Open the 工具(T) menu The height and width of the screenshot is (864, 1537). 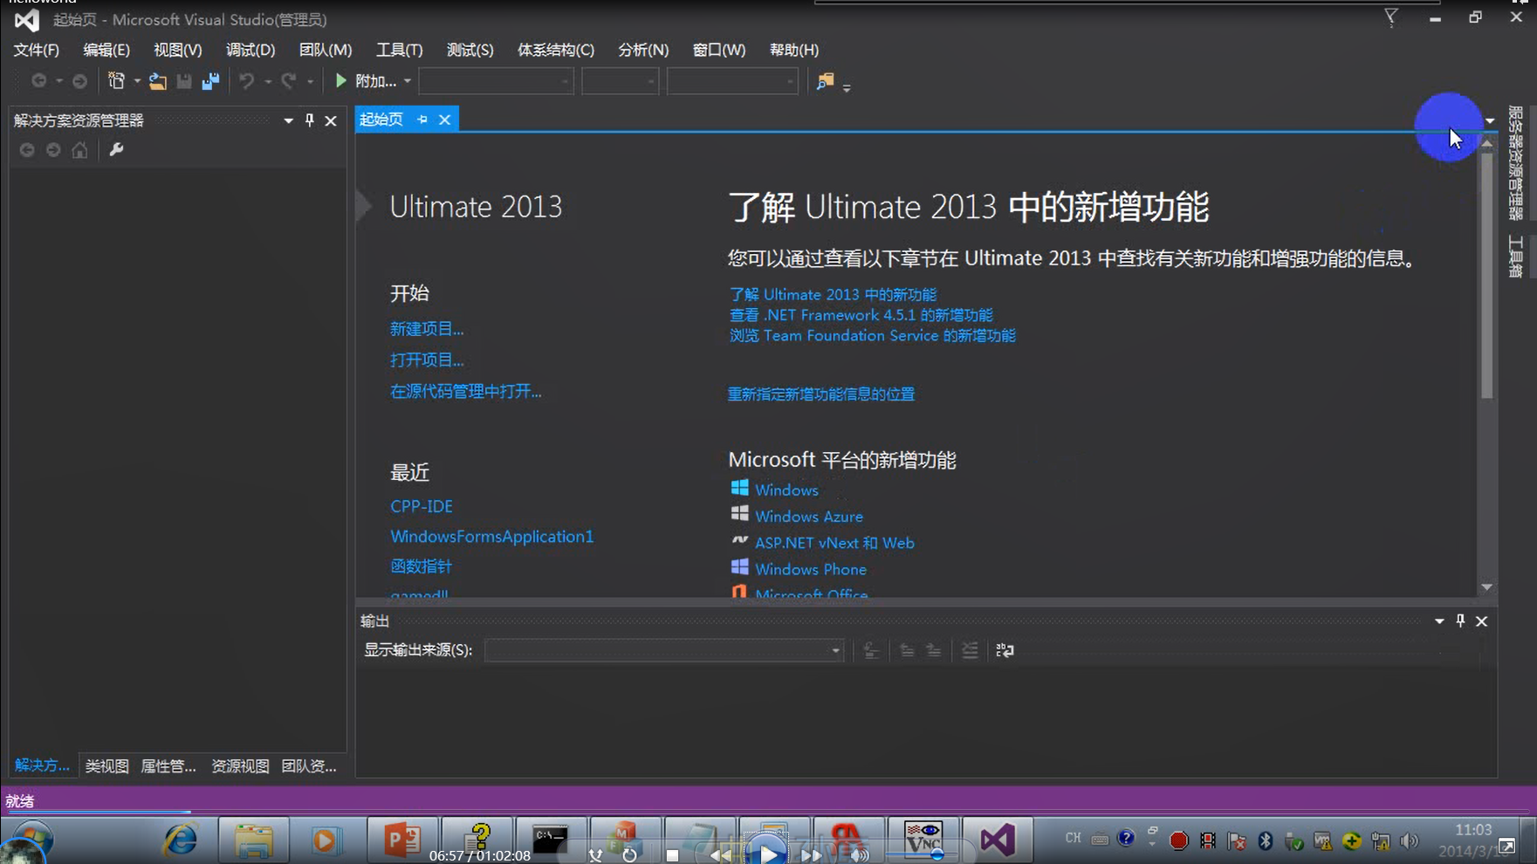pyautogui.click(x=399, y=50)
